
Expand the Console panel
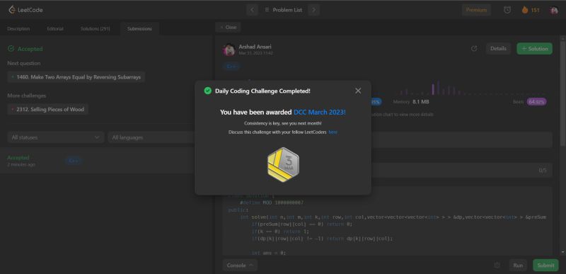click(240, 266)
